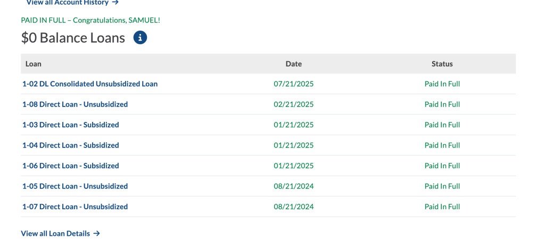This screenshot has height=247, width=545.
Task: Open loan 1-04 Direct Loan - Subsidized
Action: click(x=71, y=145)
